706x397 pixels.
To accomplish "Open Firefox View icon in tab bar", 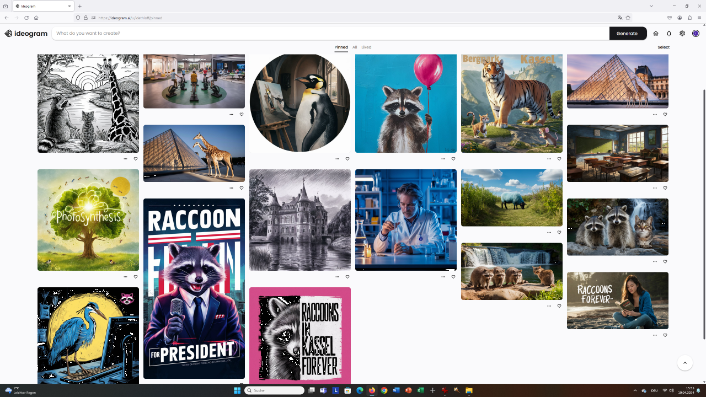I will pos(6,6).
